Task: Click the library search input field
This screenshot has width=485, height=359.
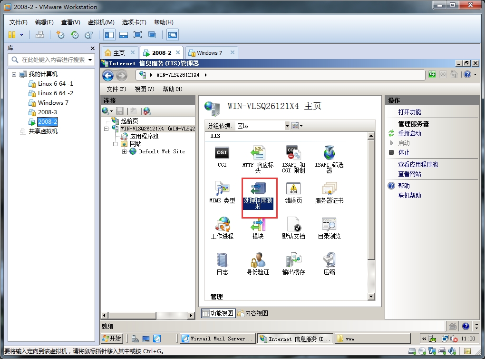Action: tap(51, 60)
